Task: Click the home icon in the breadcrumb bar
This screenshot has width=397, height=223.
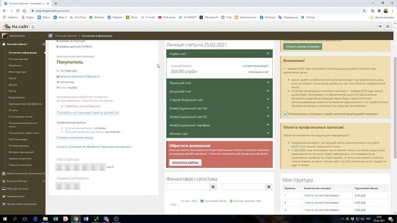Action: [x=50, y=36]
